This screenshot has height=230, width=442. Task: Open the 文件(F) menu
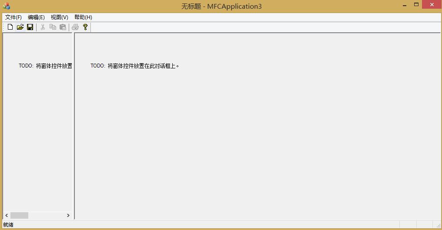click(13, 17)
